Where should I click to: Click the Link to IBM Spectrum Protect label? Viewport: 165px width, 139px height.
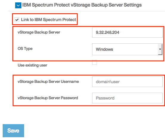click(x=48, y=20)
